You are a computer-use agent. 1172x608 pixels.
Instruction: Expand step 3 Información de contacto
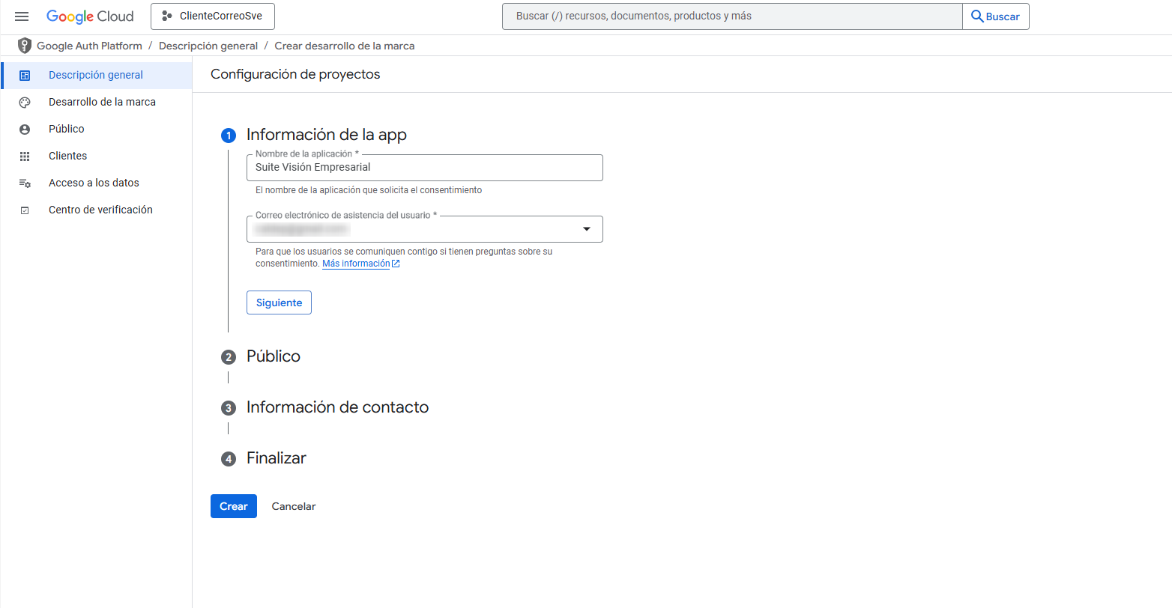tap(337, 407)
